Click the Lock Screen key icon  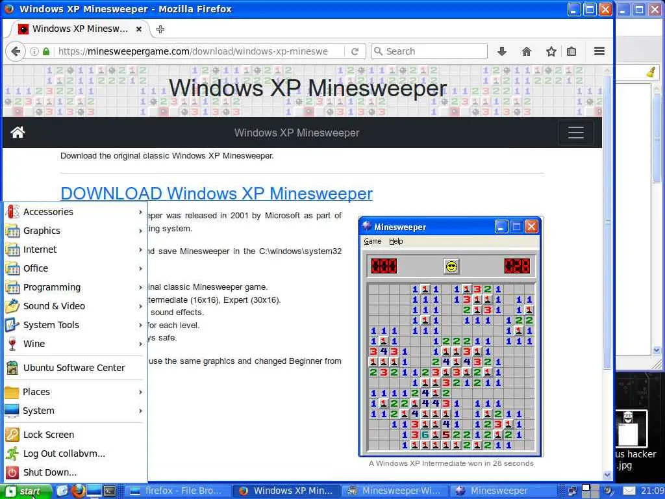[x=12, y=435]
